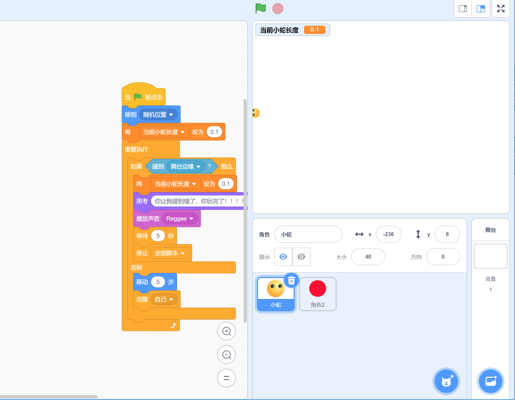This screenshot has height=400, width=515.
Task: Switch to large stage layout
Action: click(x=481, y=9)
